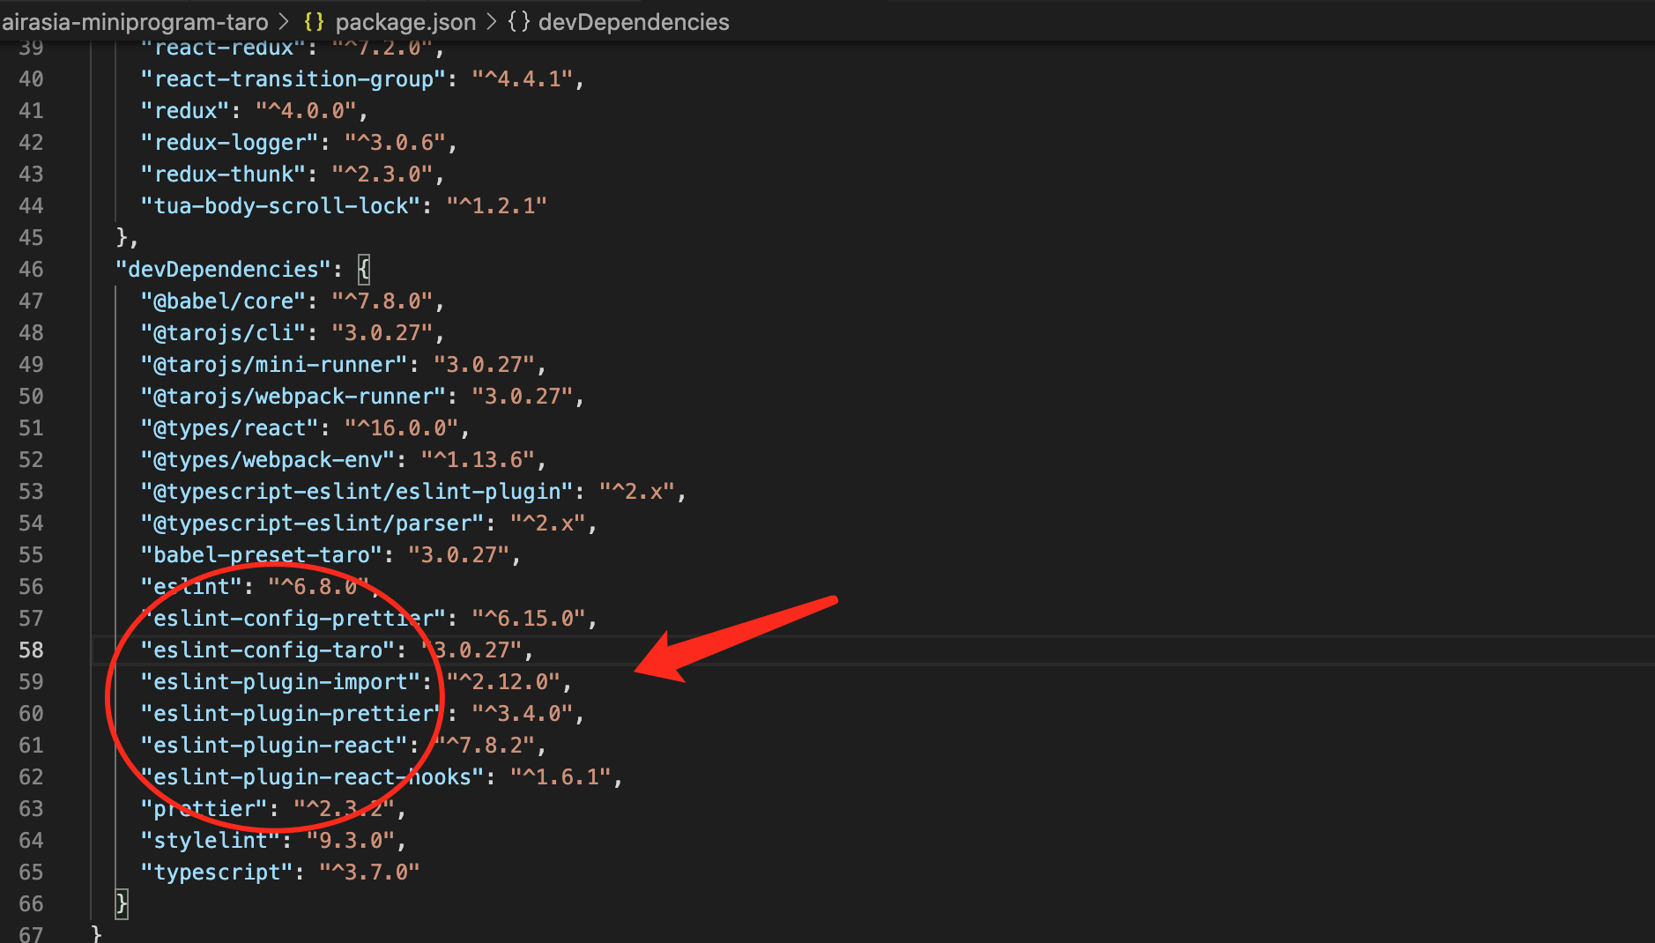Click the opening brace after devDependencies
The width and height of the screenshot is (1655, 943).
click(363, 270)
